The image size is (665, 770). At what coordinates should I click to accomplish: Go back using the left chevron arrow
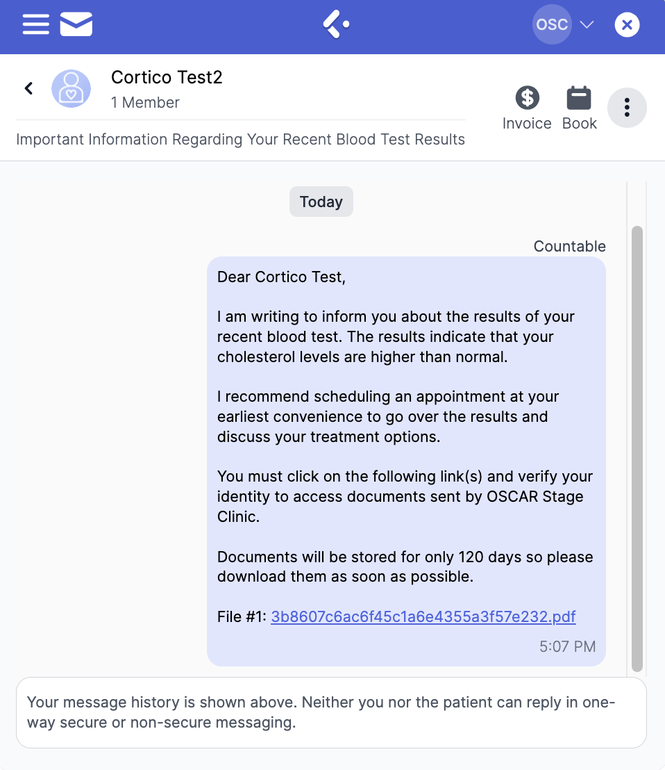pos(28,88)
